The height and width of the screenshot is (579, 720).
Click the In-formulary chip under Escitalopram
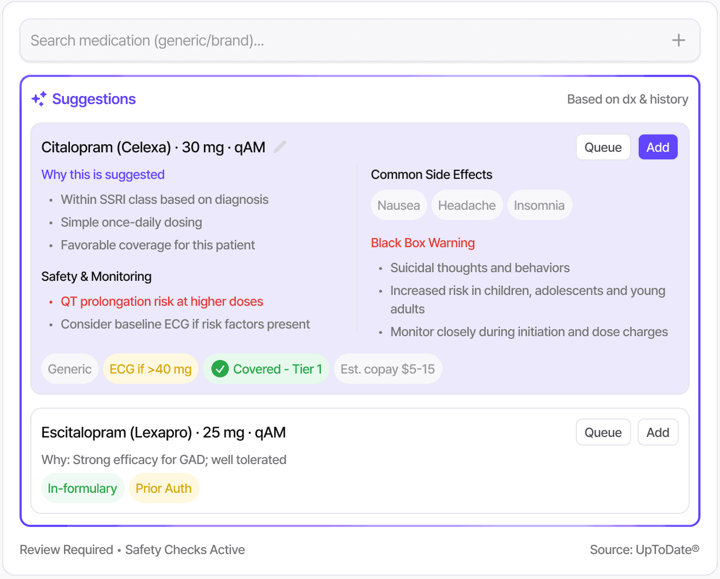pyautogui.click(x=82, y=488)
